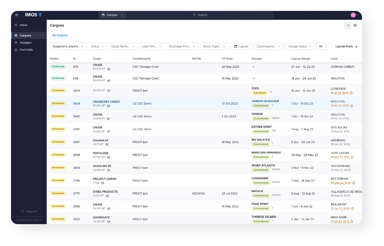Viewport: 384px width, 246px height.
Task: Click the Port Calls anchor icon
Action: coord(16,50)
